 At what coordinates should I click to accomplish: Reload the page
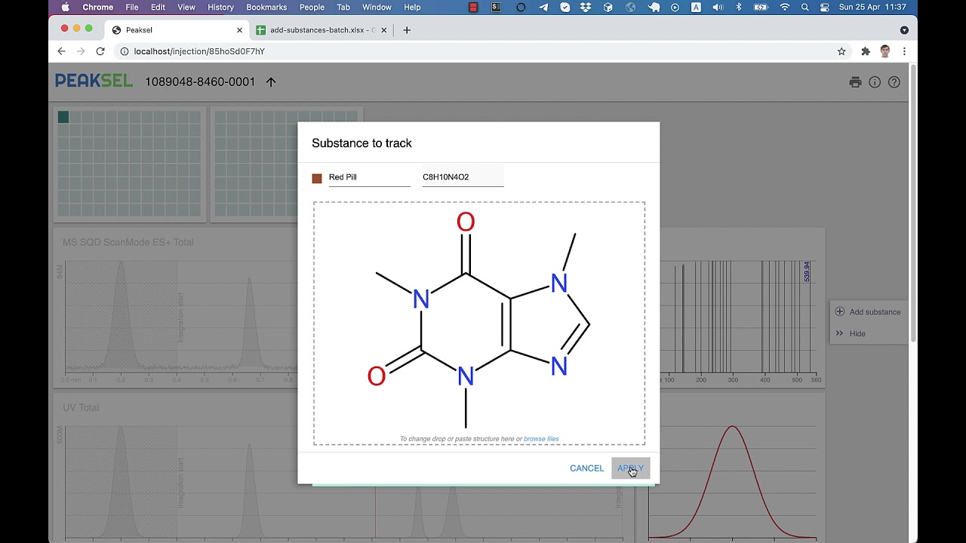(x=100, y=51)
